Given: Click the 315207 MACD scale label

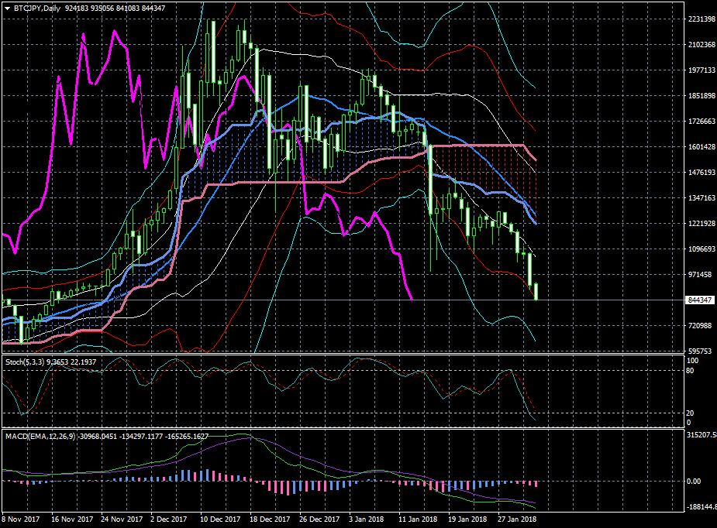Looking at the screenshot, I should click(x=701, y=435).
